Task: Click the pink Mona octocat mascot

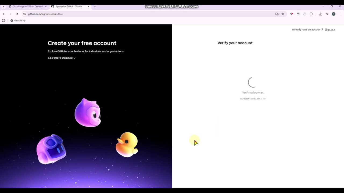Action: point(88,113)
